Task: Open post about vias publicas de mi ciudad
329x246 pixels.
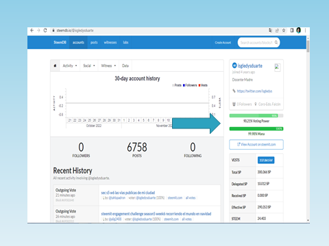Action: pyautogui.click(x=128, y=193)
